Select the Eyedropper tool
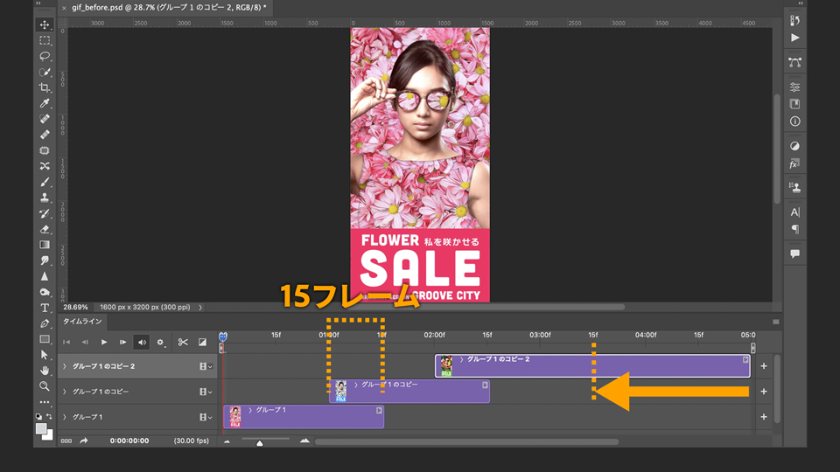840x472 pixels. 45,103
